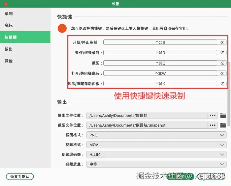Browse output file location with ellipsis button
231x186 pixels.
point(213,116)
